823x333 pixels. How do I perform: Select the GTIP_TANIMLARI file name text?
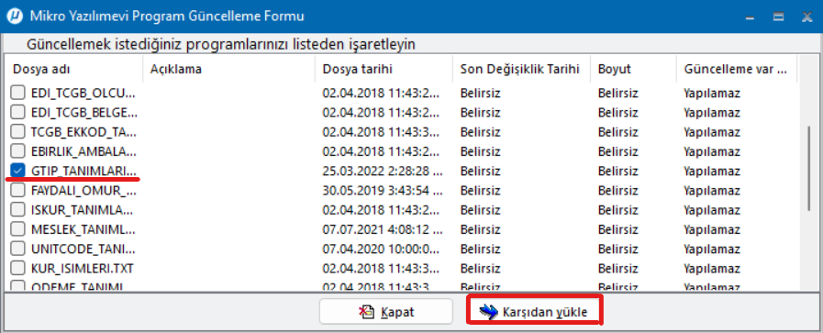tap(83, 172)
